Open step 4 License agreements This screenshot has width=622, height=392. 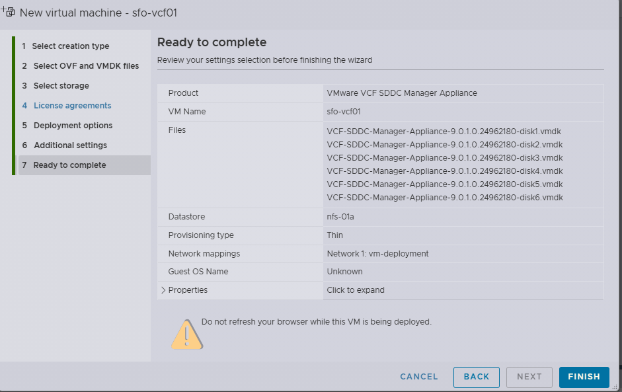[x=72, y=106]
